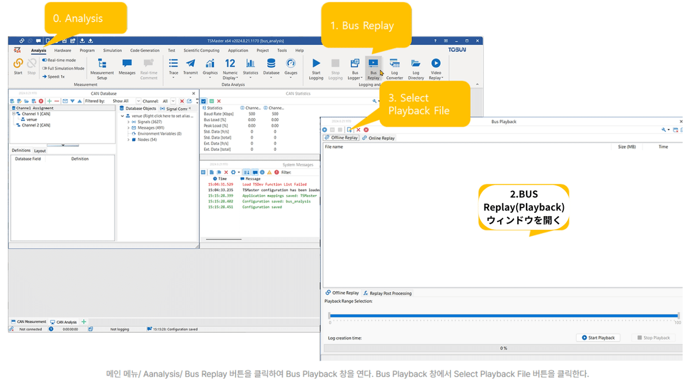Expand the Signals (3627) node

128,122
